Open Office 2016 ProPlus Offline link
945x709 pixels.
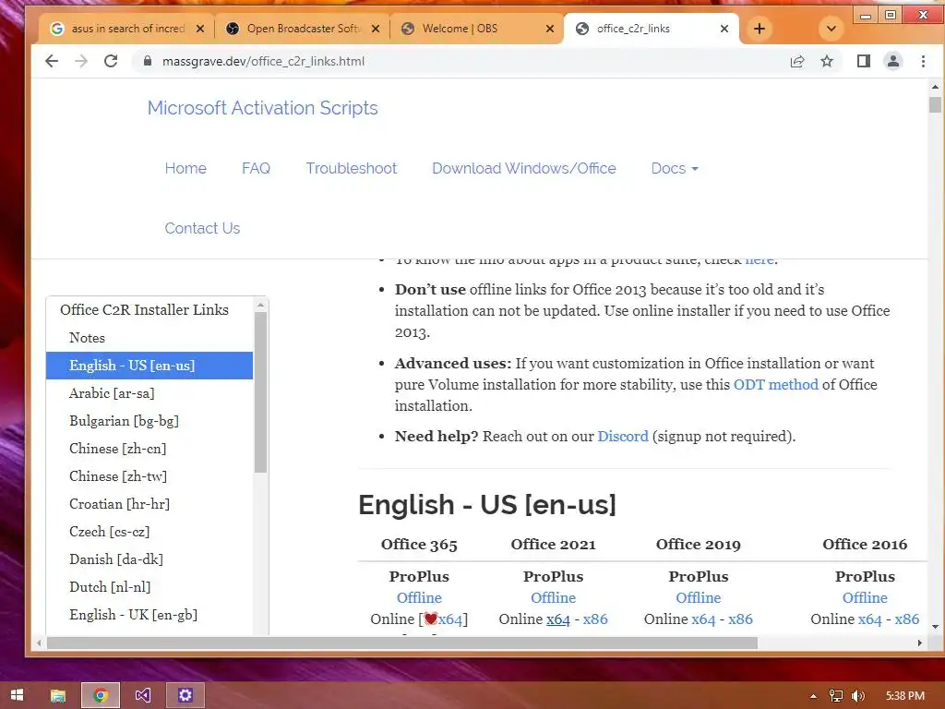point(865,598)
